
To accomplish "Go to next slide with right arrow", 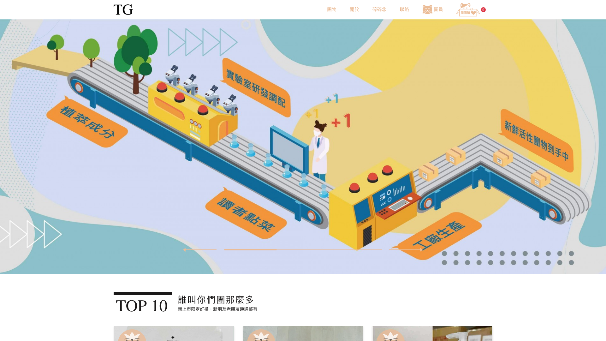I will (406, 250).
